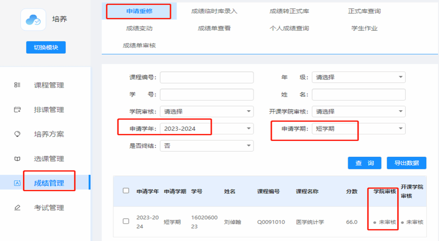Screen dimensions: 439x241
Task: Click the cloud logo icon beside 培养
Action: click(x=33, y=20)
